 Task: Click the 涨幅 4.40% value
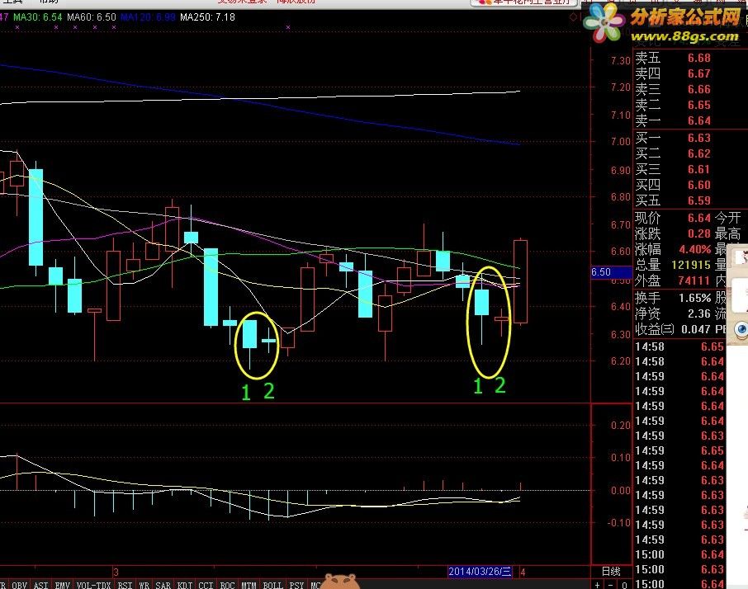tap(695, 250)
